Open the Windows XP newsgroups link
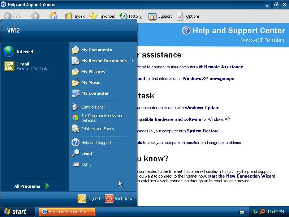 tap(208, 78)
